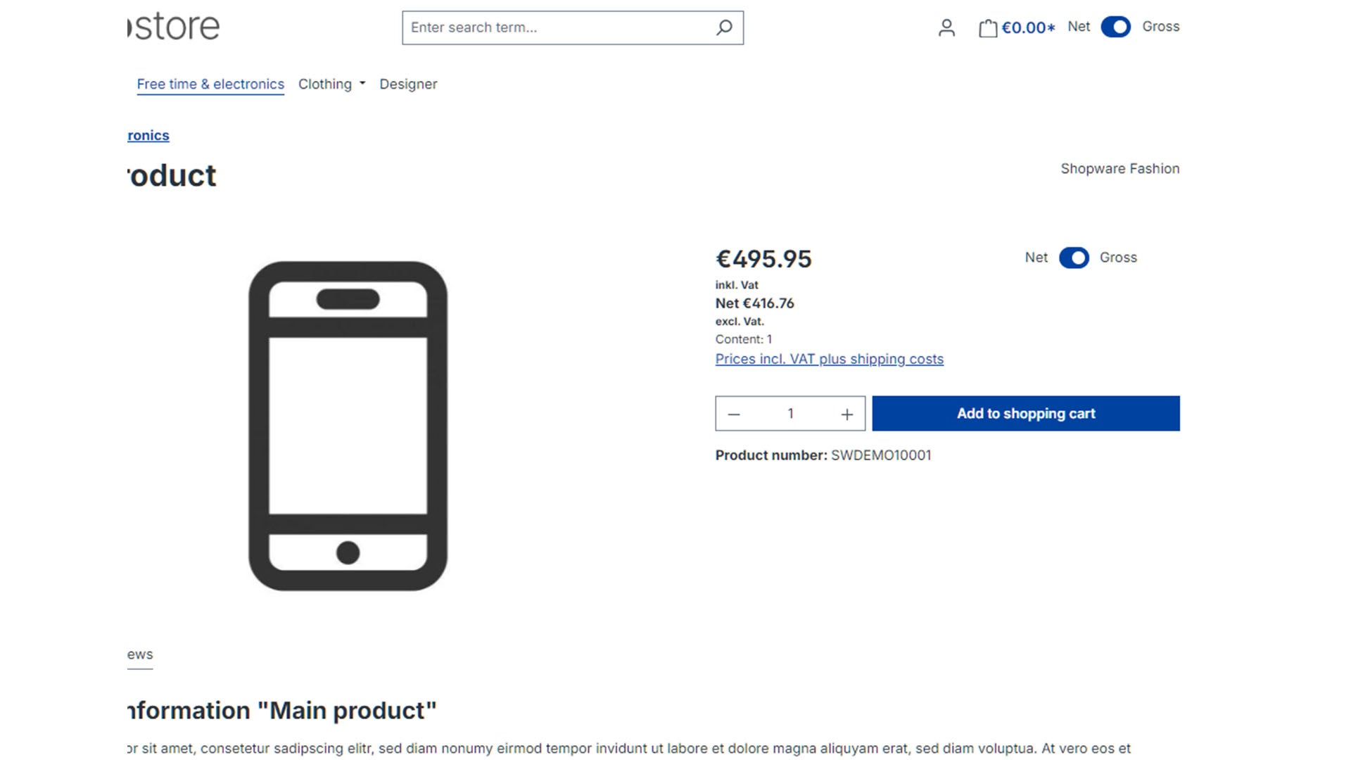Decrease quantity with the minus icon
This screenshot has height=760, width=1351.
click(x=734, y=414)
